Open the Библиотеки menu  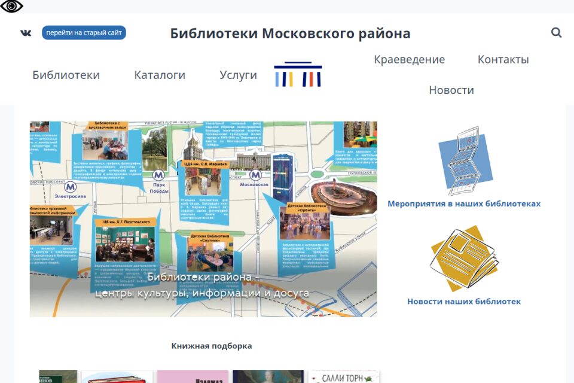click(66, 75)
